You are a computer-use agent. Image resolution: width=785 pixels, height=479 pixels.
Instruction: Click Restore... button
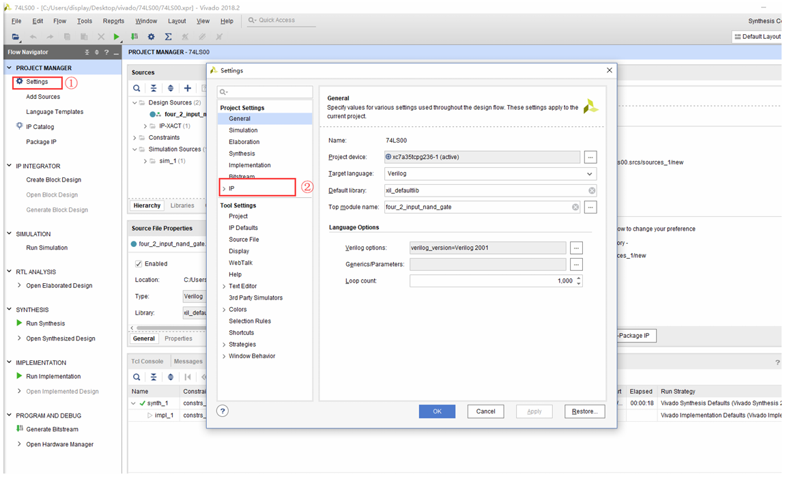click(585, 411)
